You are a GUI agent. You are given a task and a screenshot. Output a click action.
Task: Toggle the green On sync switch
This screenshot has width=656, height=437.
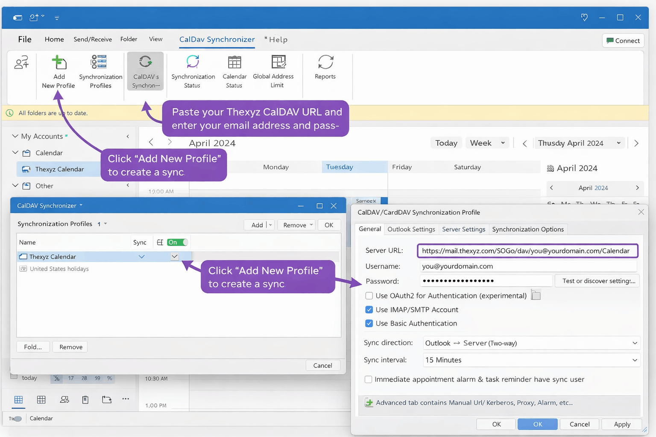pyautogui.click(x=177, y=242)
